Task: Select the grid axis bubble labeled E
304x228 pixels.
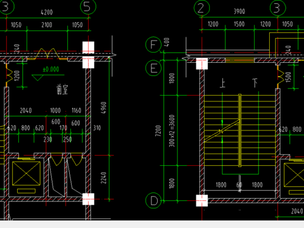Action: pos(153,68)
